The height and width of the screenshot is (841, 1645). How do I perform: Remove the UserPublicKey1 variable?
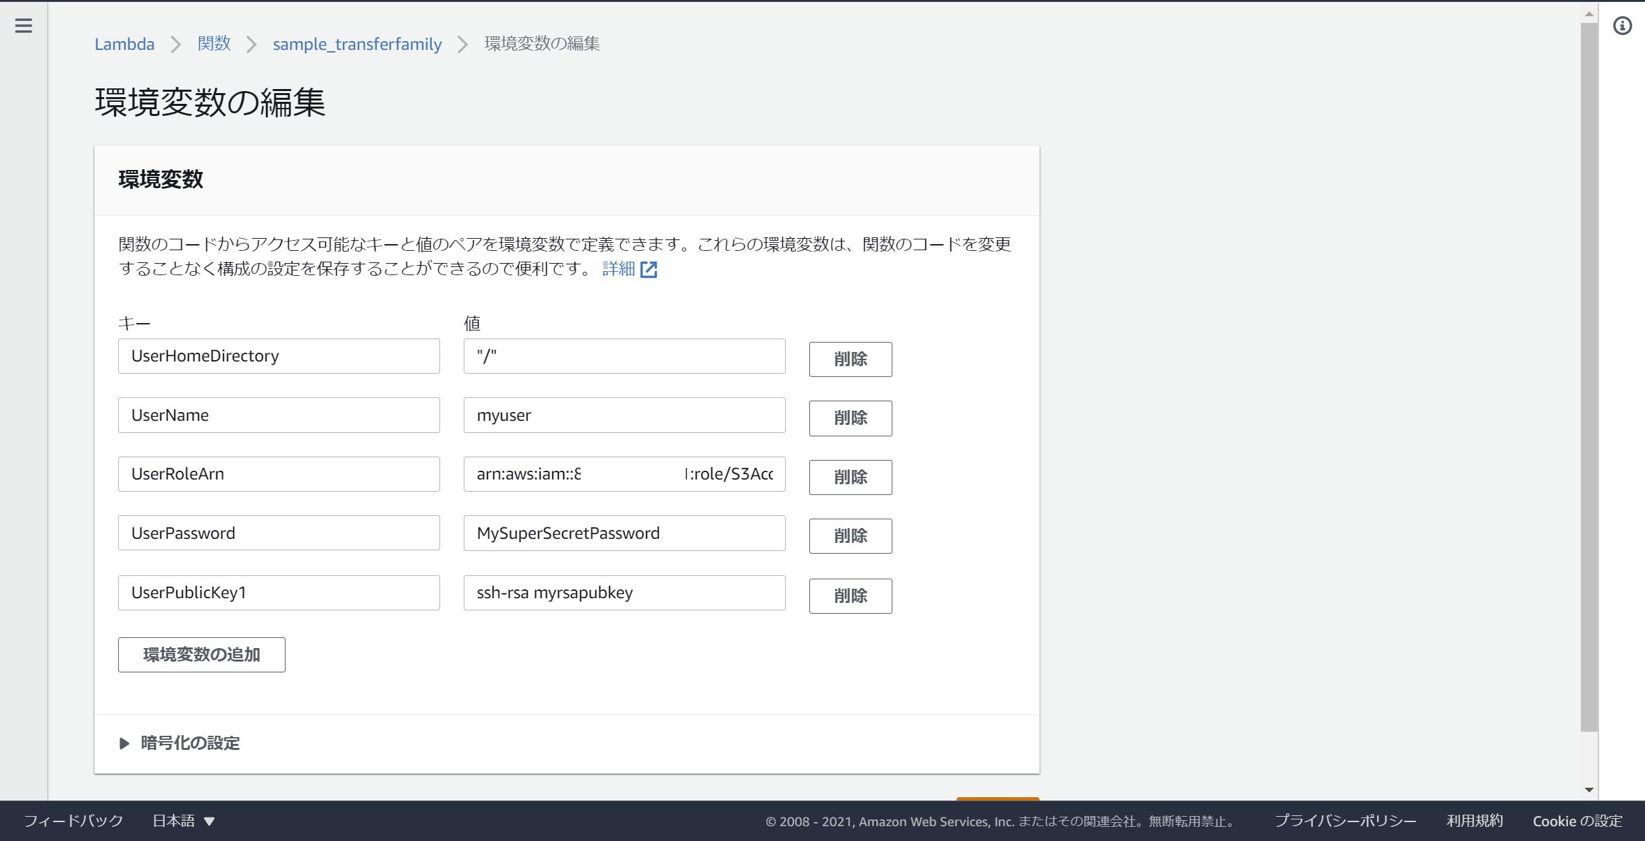click(x=850, y=596)
